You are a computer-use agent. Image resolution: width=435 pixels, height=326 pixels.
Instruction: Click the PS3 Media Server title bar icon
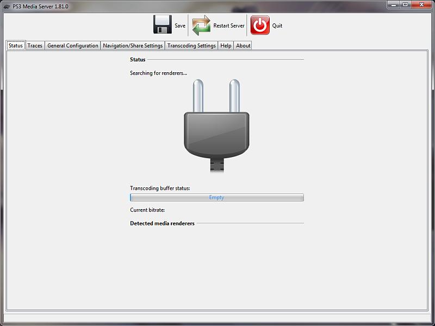(x=7, y=7)
